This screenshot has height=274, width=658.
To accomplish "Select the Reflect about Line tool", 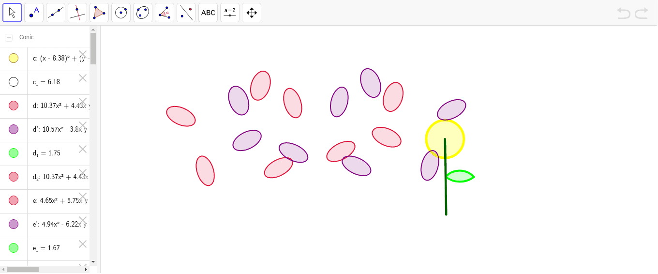I will click(186, 13).
